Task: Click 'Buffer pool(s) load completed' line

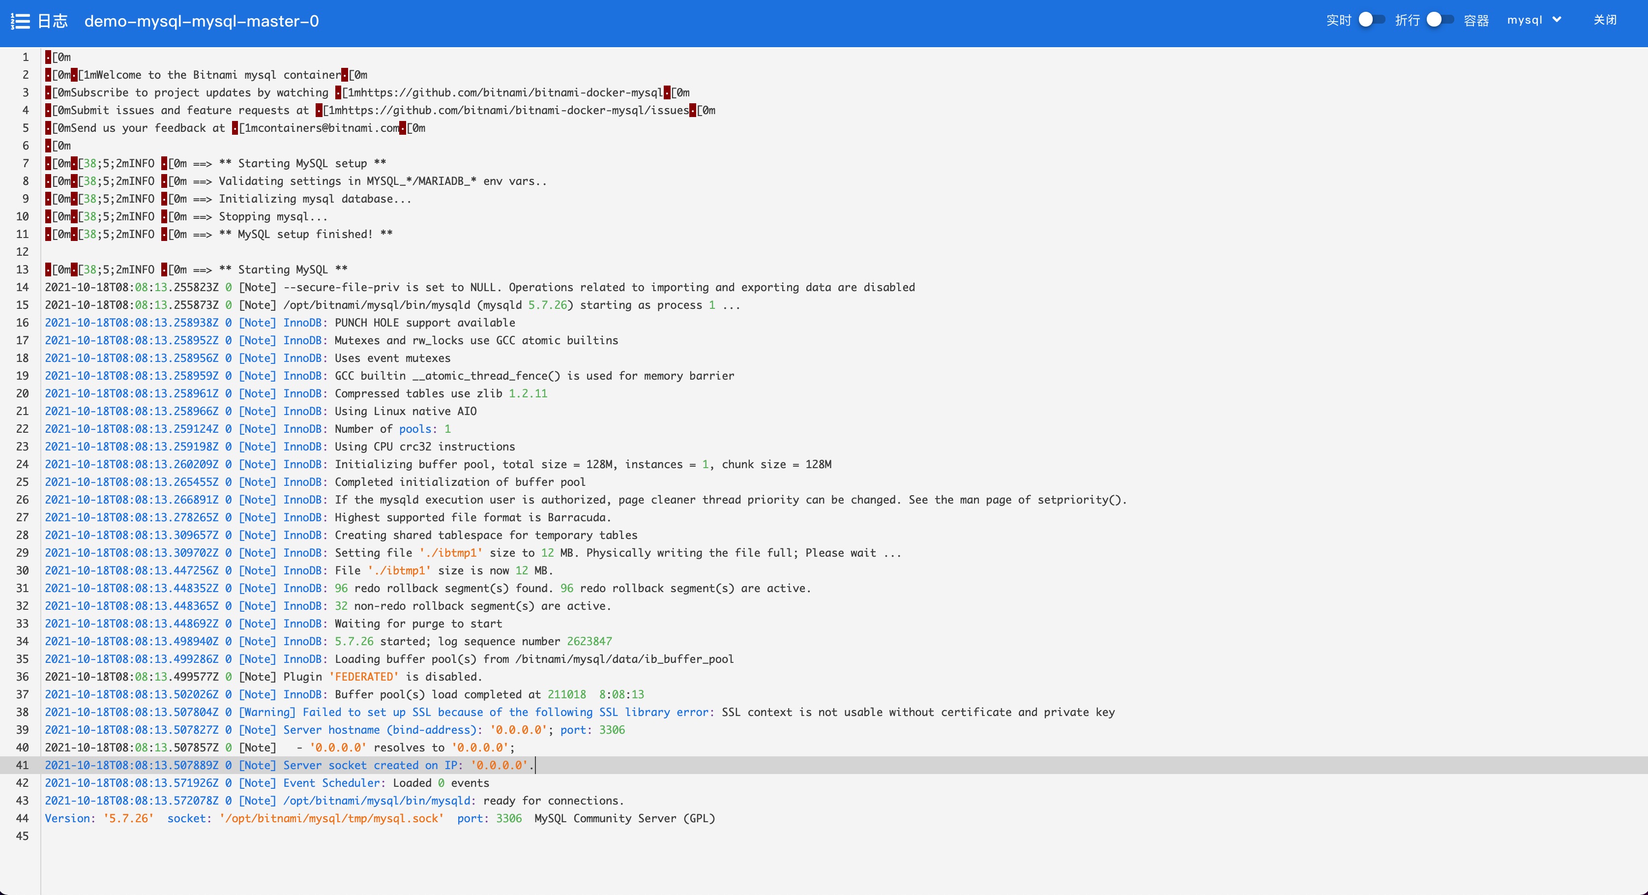Action: pyautogui.click(x=345, y=694)
